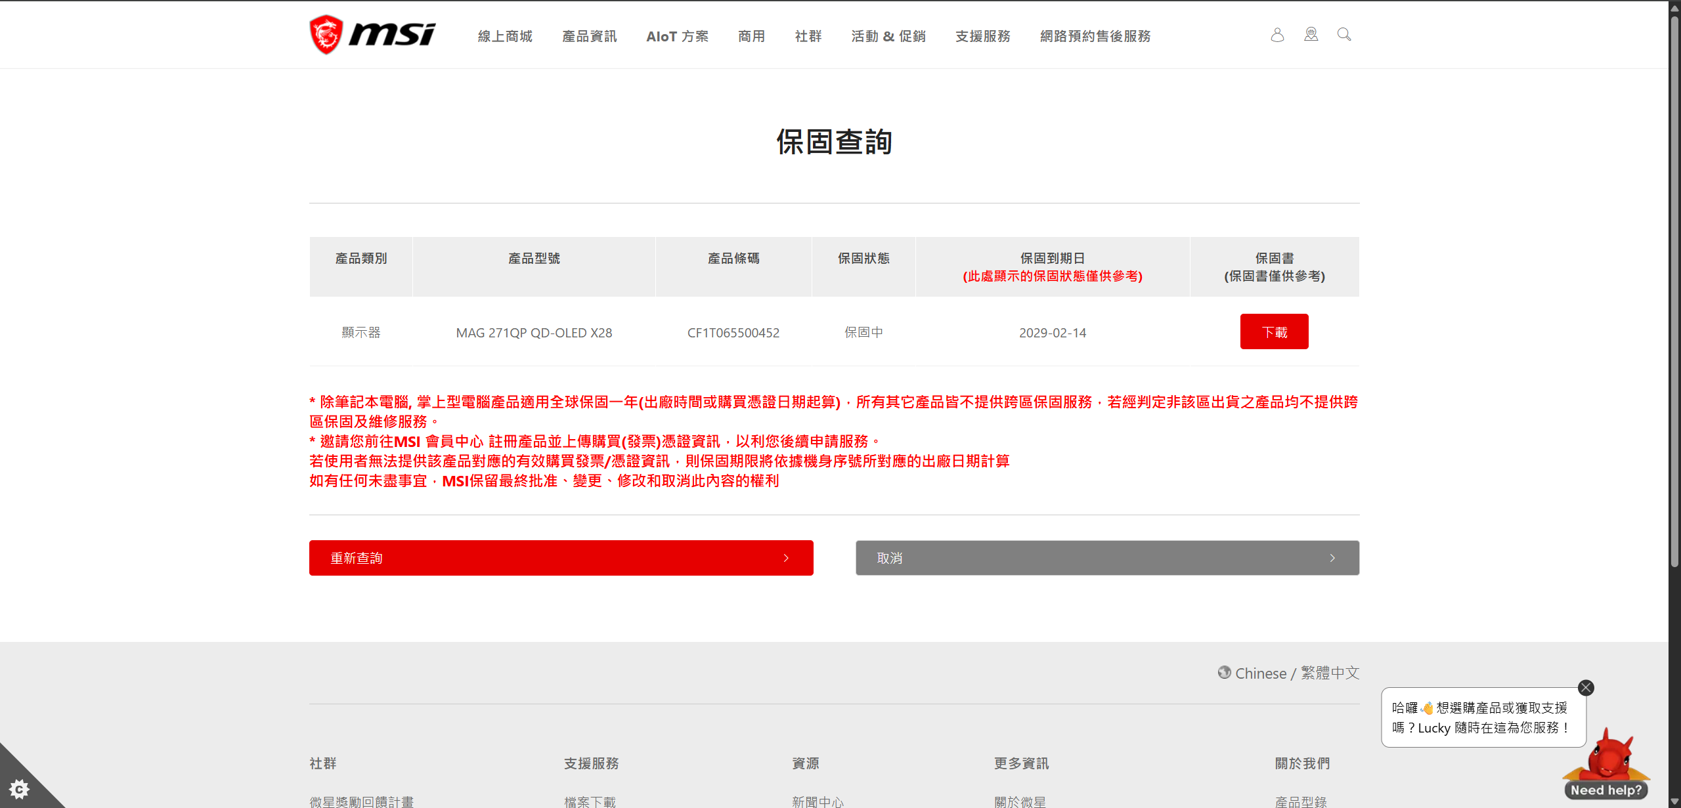Screen dimensions: 1681x808
Task: Open the 線上商城 menu
Action: tap(505, 36)
